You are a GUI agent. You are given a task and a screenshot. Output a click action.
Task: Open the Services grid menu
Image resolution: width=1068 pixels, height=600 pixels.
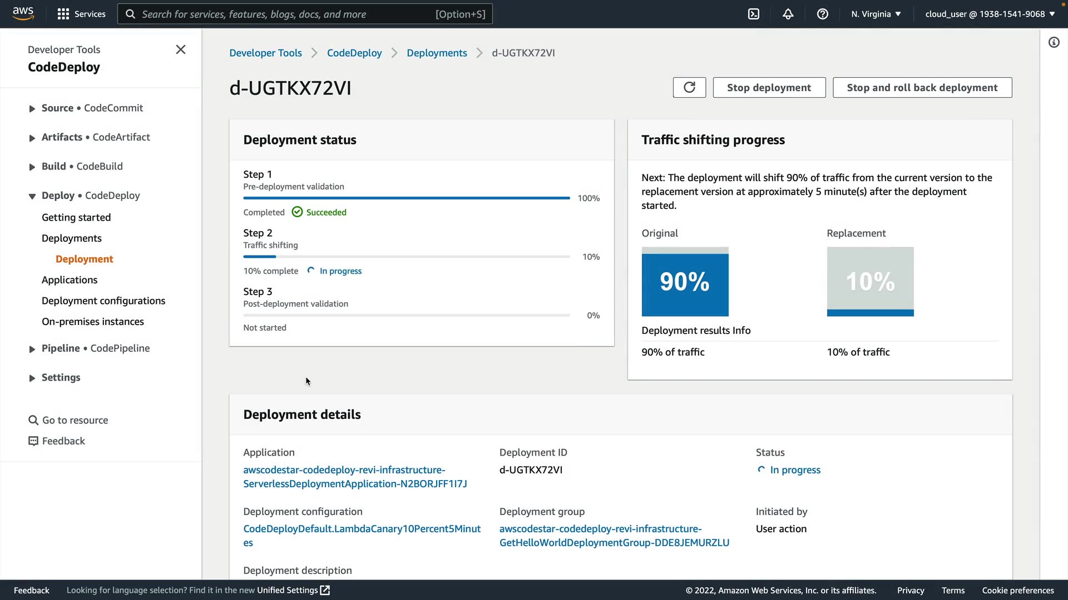[81, 14]
